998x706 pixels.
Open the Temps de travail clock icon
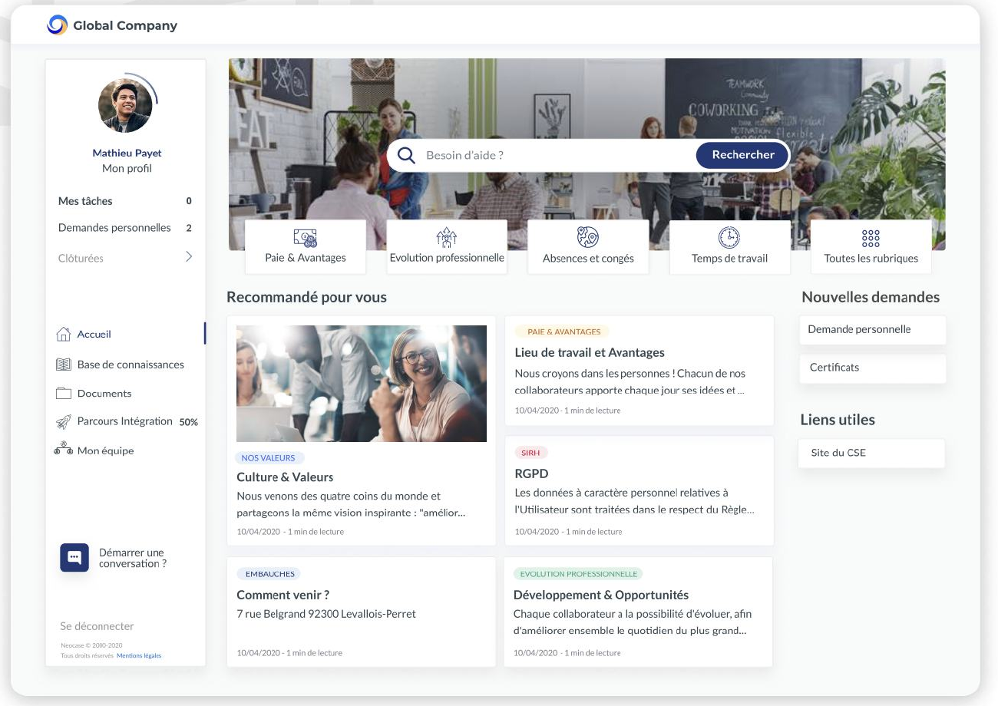click(729, 237)
